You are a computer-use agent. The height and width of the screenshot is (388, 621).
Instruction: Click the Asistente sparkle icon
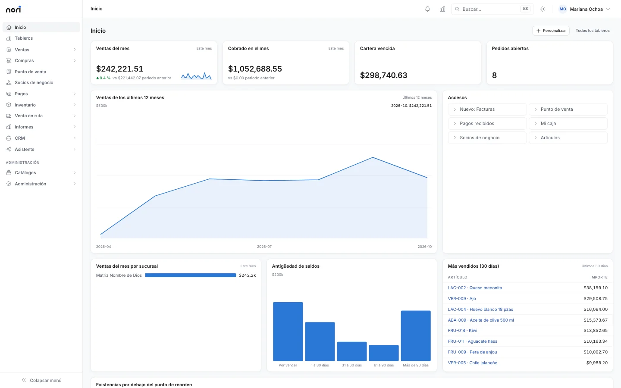[9, 149]
